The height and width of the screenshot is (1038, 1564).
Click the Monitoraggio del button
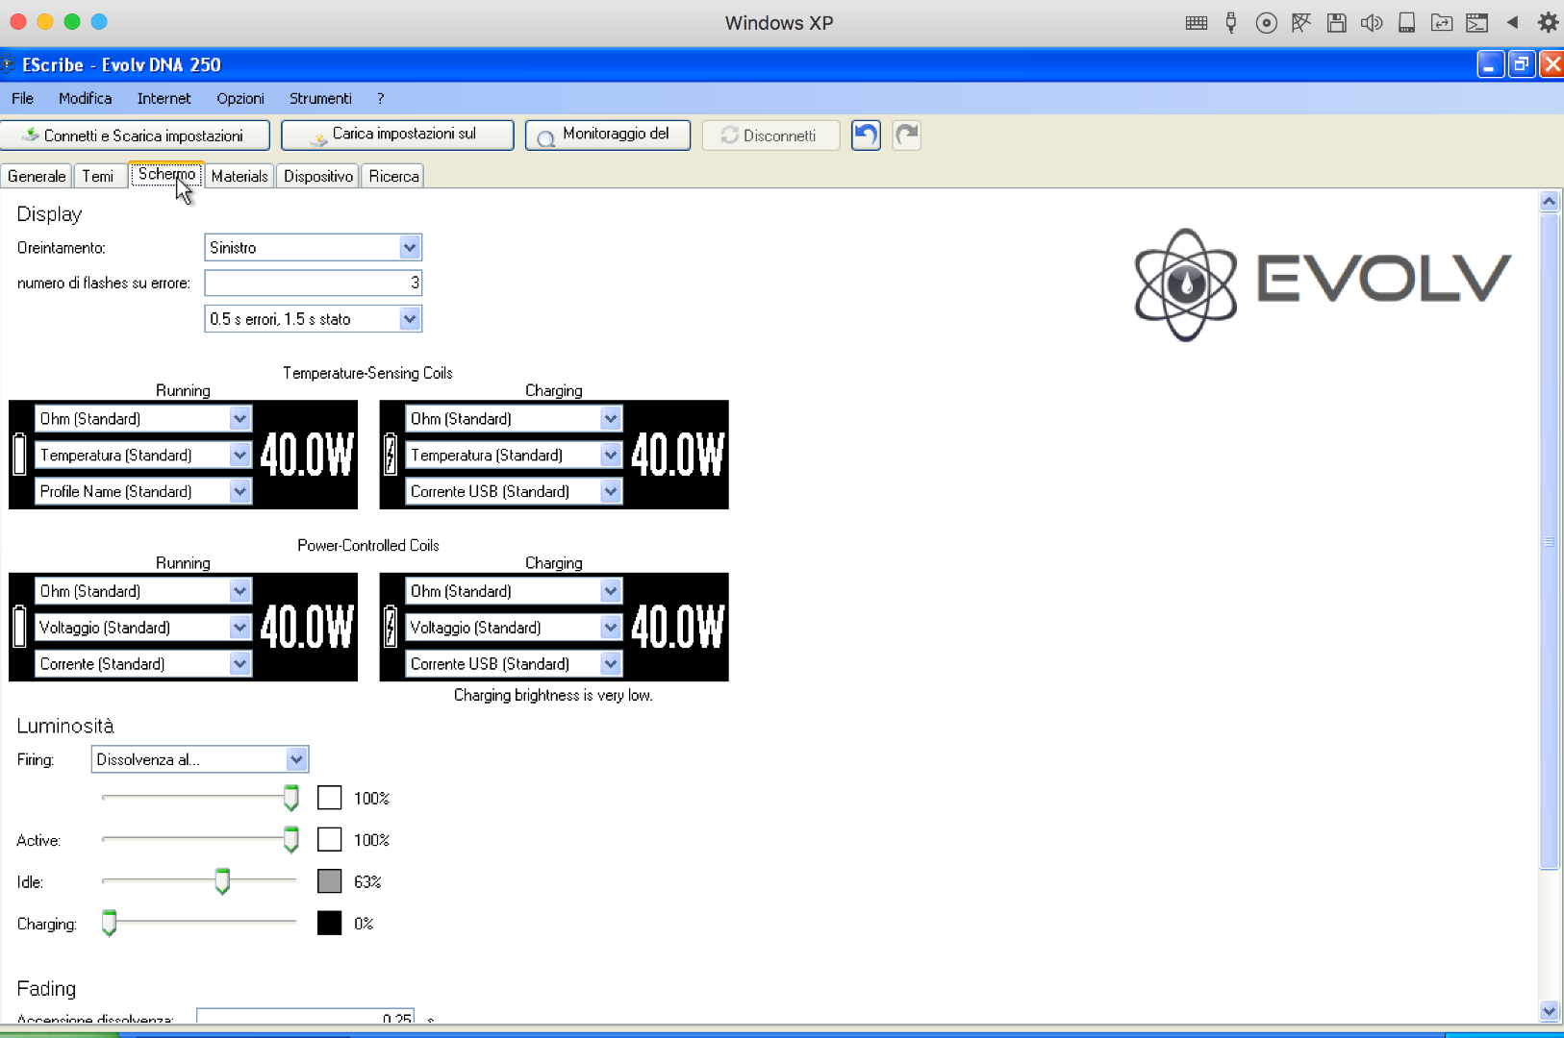coord(608,136)
